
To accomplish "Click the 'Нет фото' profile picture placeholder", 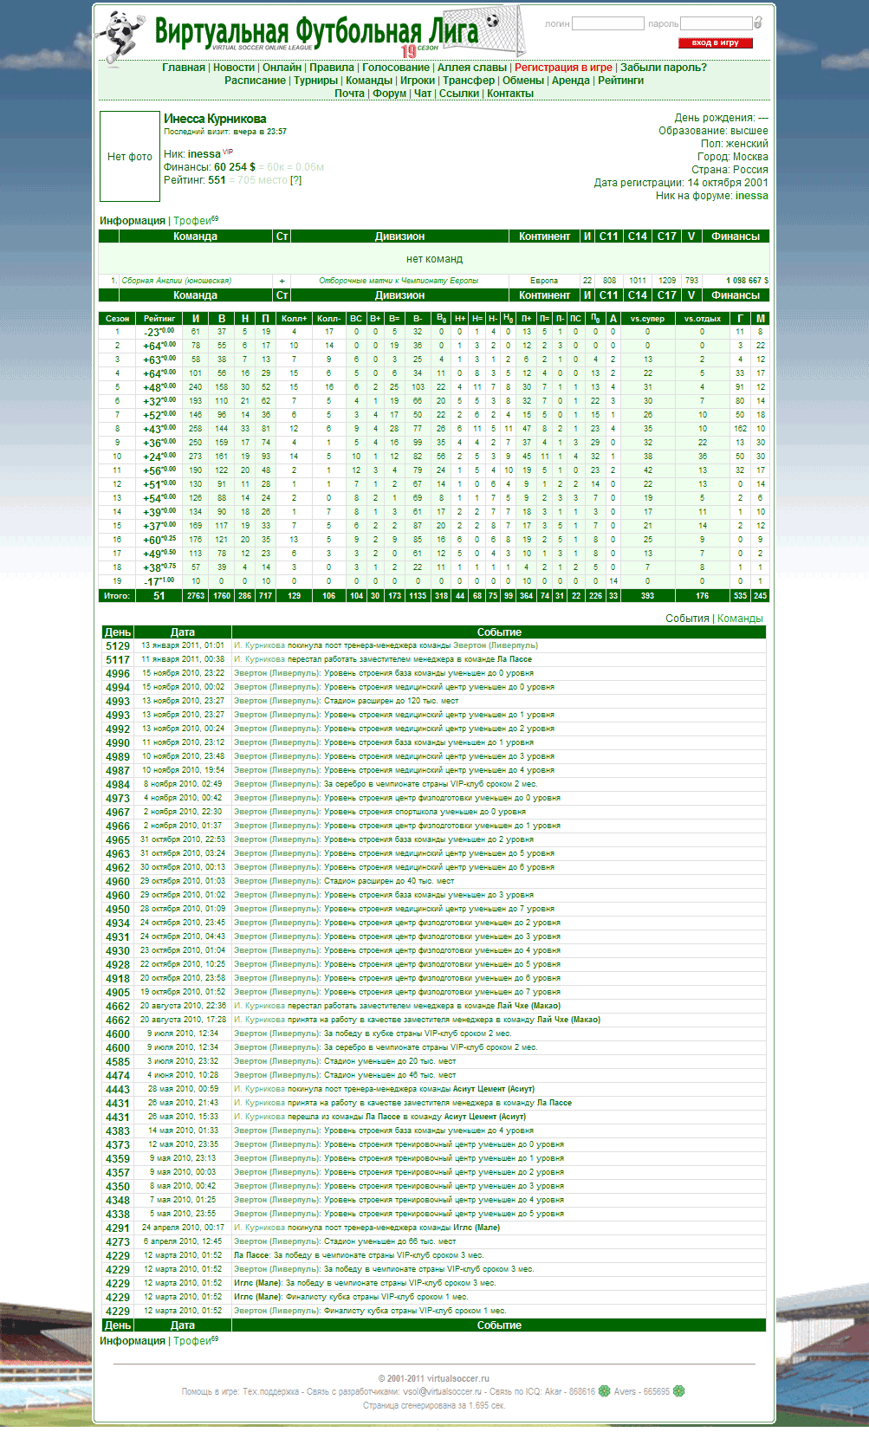I will tap(130, 157).
